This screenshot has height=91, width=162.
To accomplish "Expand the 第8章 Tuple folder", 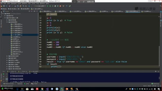I will pyautogui.click(x=7, y=62).
